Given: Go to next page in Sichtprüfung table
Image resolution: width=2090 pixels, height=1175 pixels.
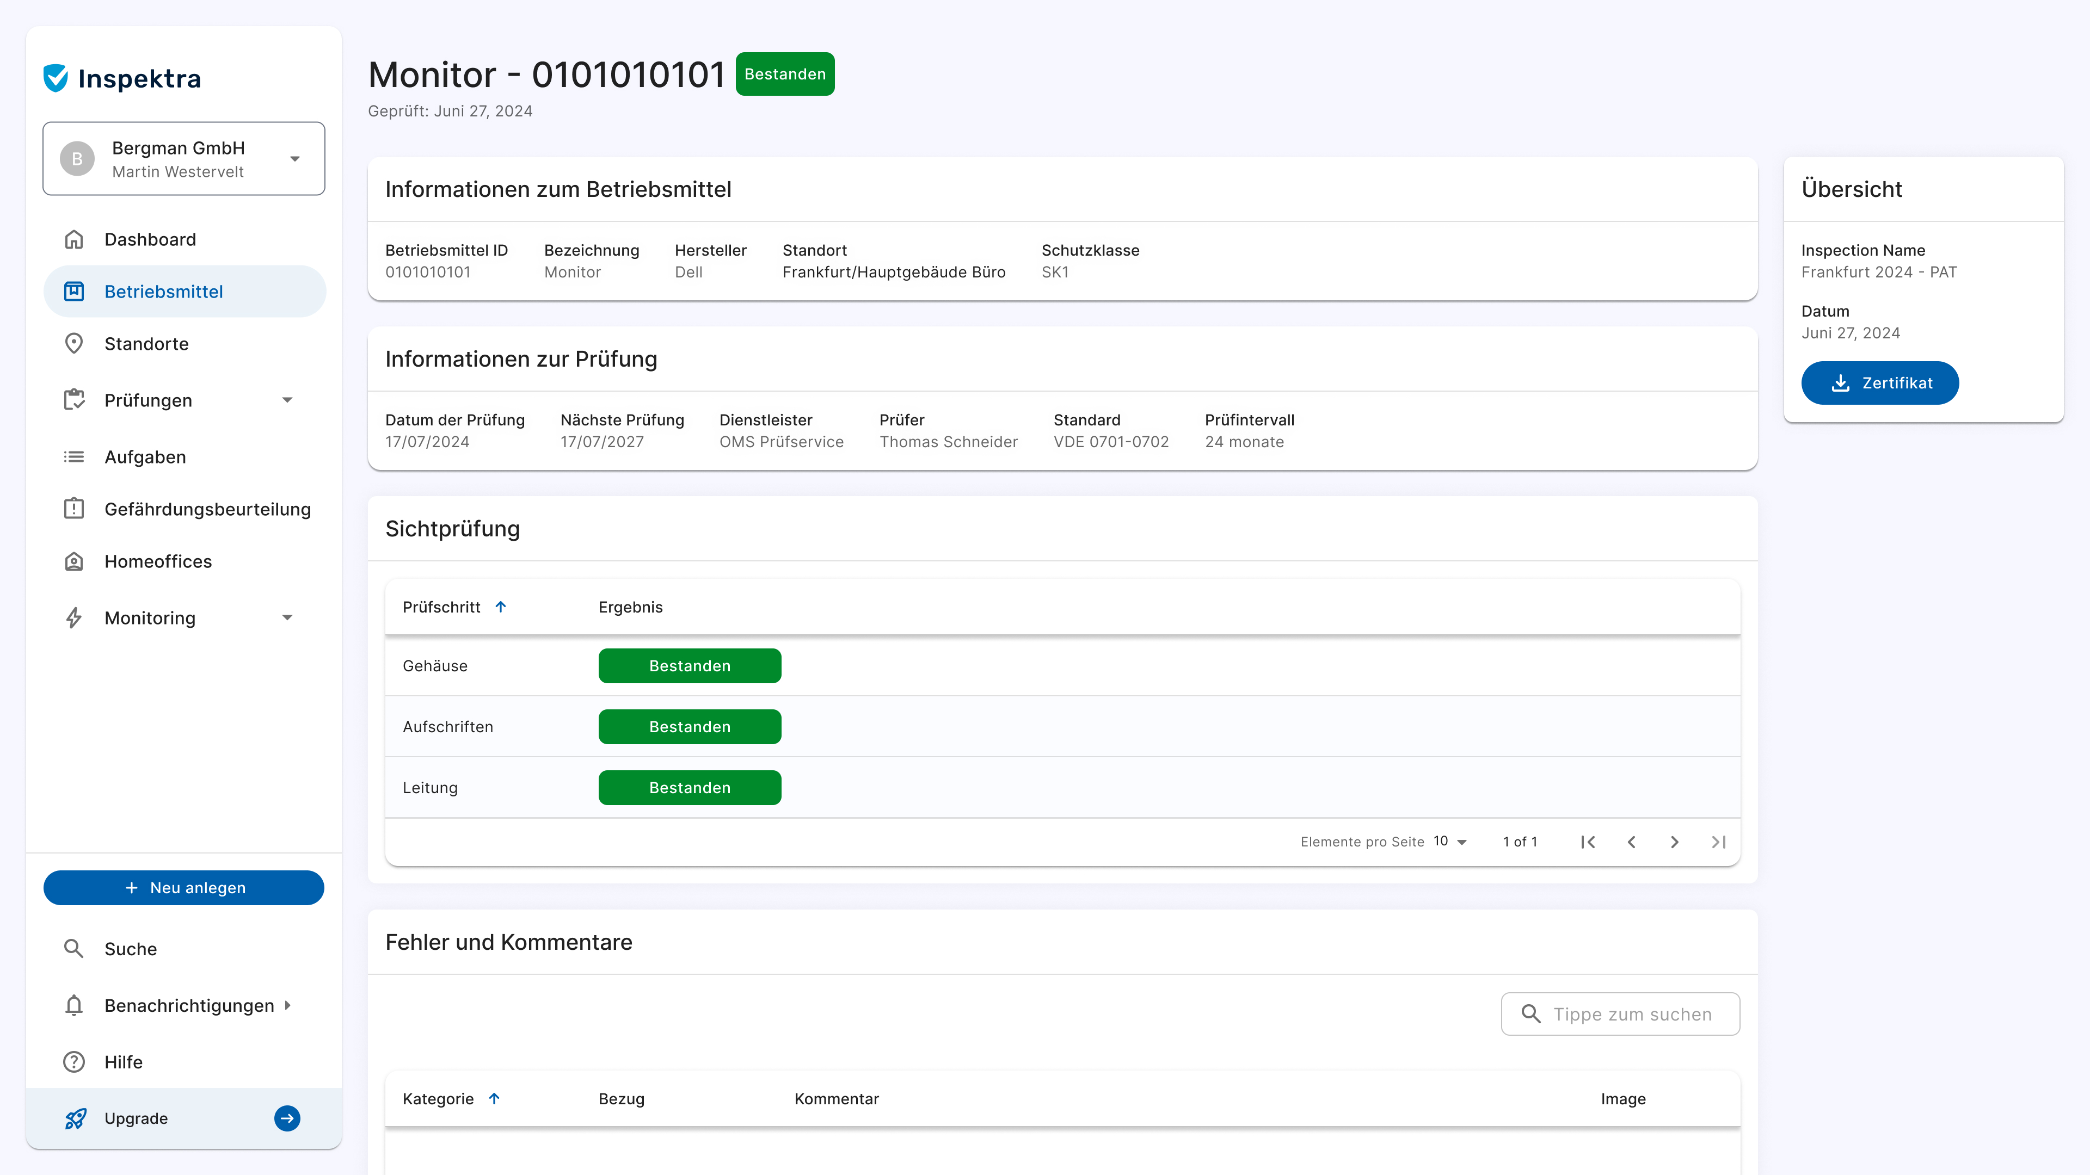Looking at the screenshot, I should pos(1675,842).
